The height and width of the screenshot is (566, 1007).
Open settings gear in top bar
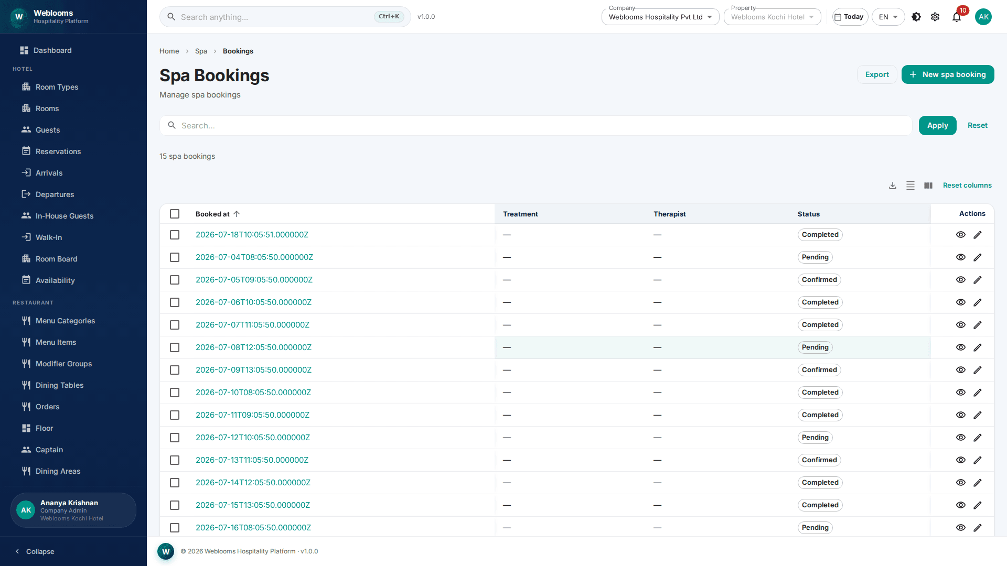pos(935,17)
